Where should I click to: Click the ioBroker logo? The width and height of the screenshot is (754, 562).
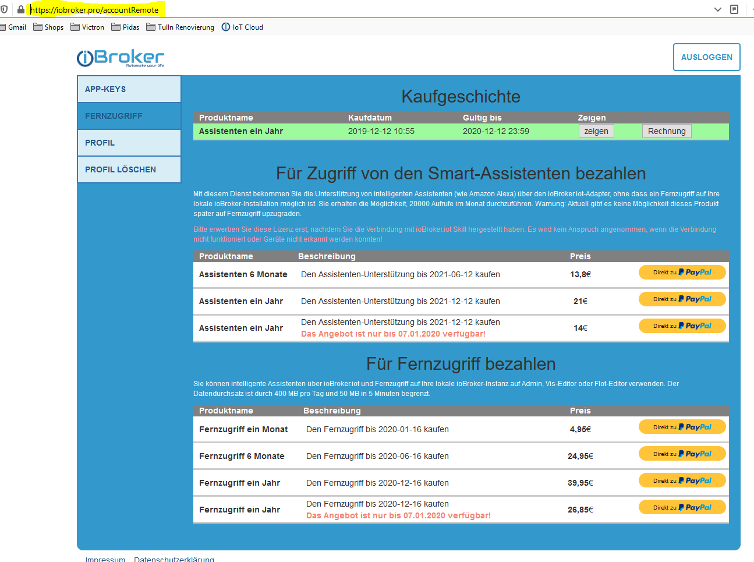click(x=121, y=58)
